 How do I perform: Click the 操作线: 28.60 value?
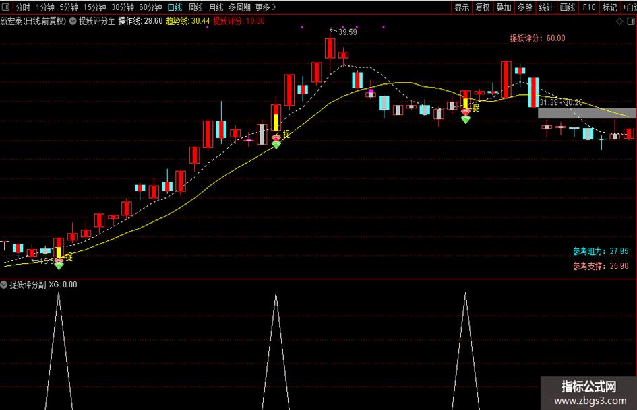[x=140, y=21]
